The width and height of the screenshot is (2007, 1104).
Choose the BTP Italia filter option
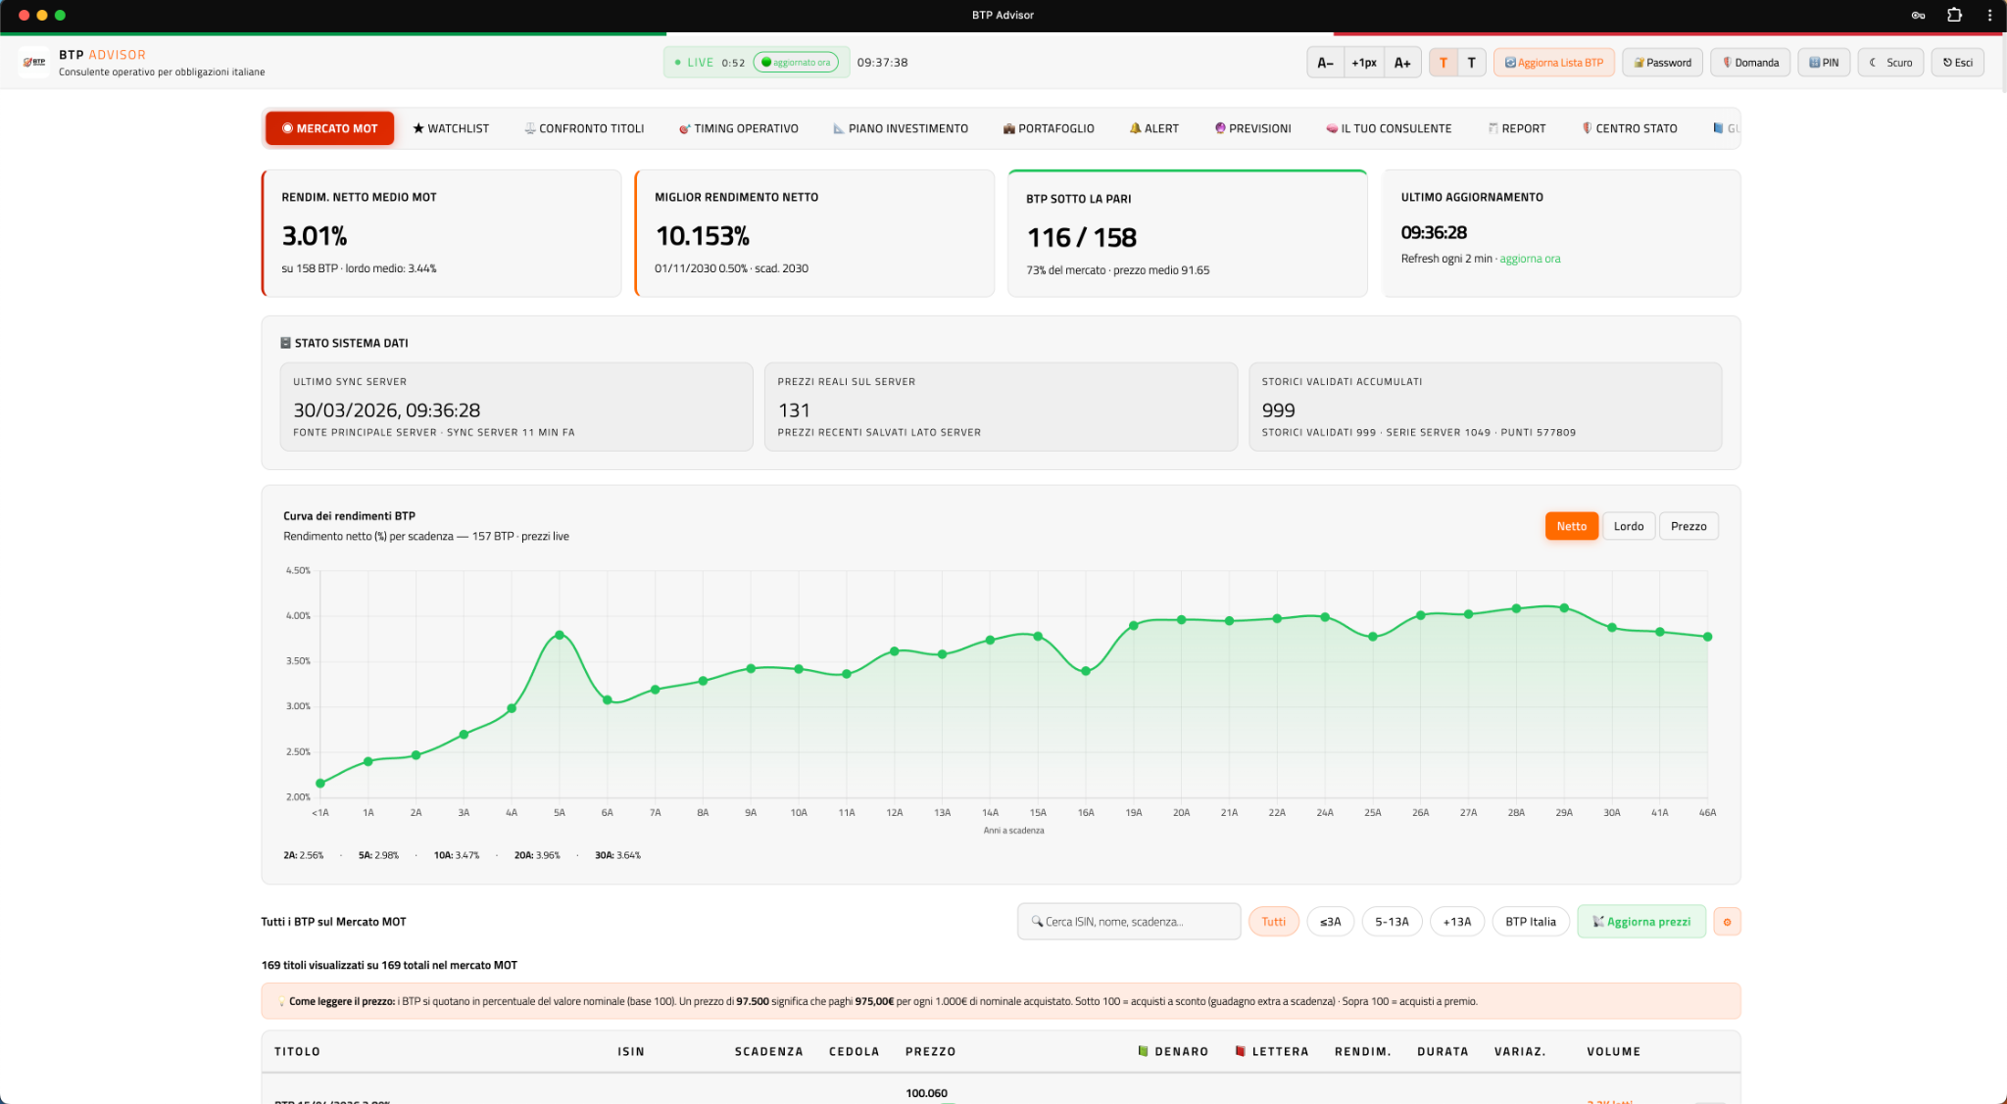[1530, 921]
